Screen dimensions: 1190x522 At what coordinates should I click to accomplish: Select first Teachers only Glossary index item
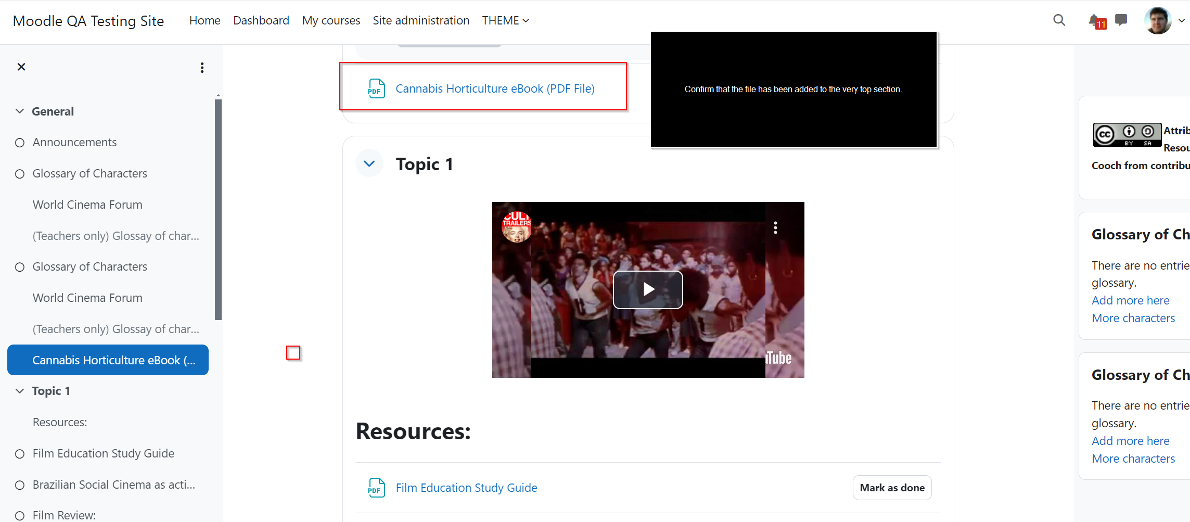click(116, 236)
